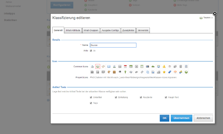Choose the light bulb icon
The width and height of the screenshot is (223, 134).
click(x=125, y=72)
